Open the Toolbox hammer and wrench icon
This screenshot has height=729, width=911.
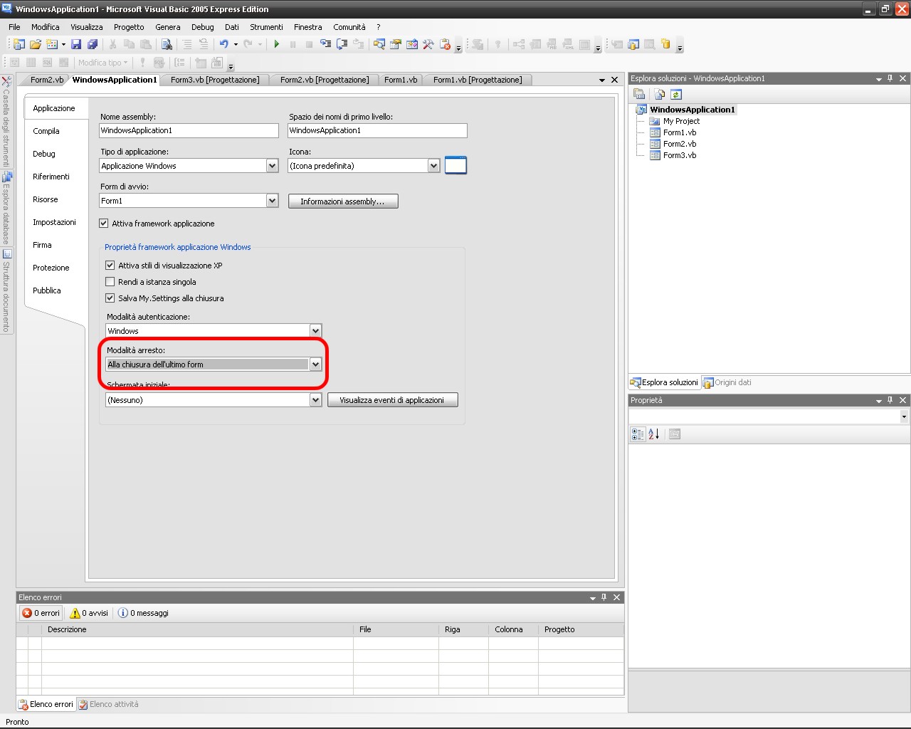tap(428, 44)
